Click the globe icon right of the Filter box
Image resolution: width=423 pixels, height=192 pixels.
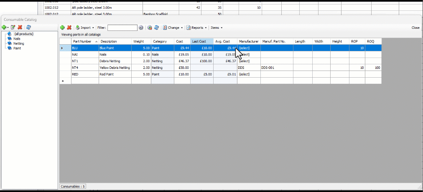tap(141, 28)
